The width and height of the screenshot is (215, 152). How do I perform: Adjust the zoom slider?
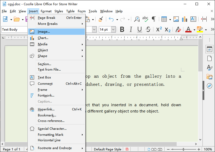coord(183,149)
